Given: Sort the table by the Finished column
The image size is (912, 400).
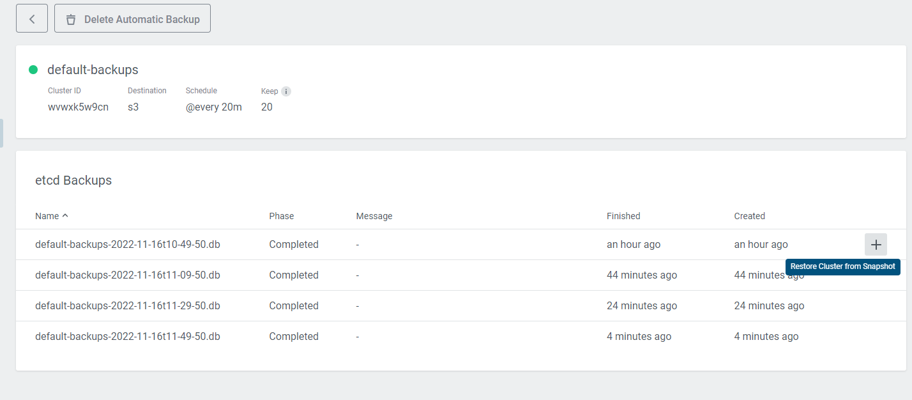Looking at the screenshot, I should pyautogui.click(x=623, y=215).
